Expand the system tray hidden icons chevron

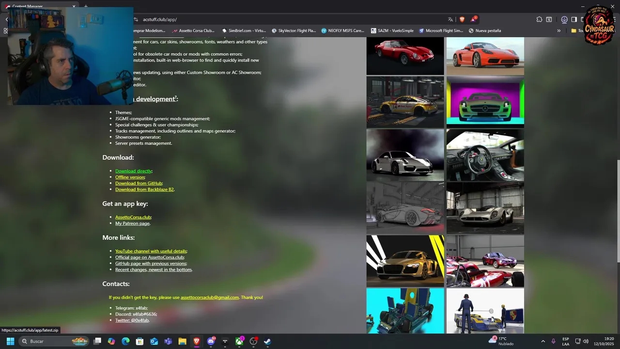coord(543,341)
